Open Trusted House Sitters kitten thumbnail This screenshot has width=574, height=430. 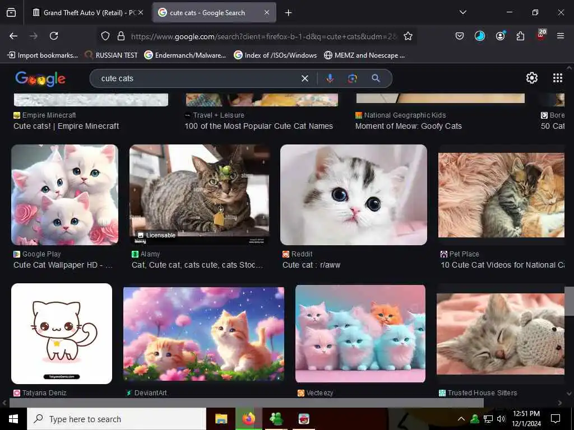(x=501, y=334)
